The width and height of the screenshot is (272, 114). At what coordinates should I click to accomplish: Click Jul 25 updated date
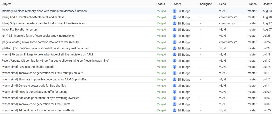[267, 36]
